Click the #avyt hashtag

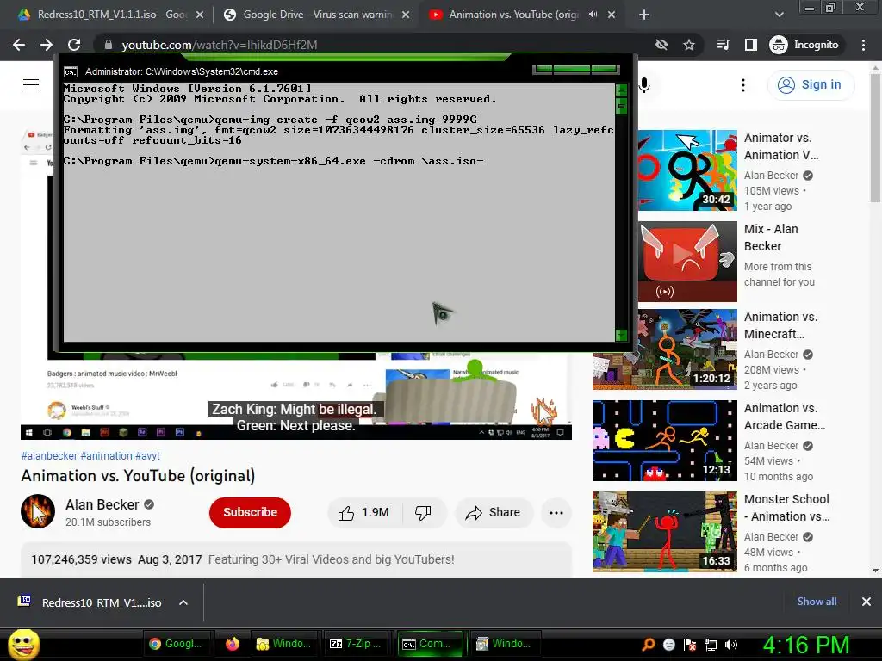coord(147,456)
